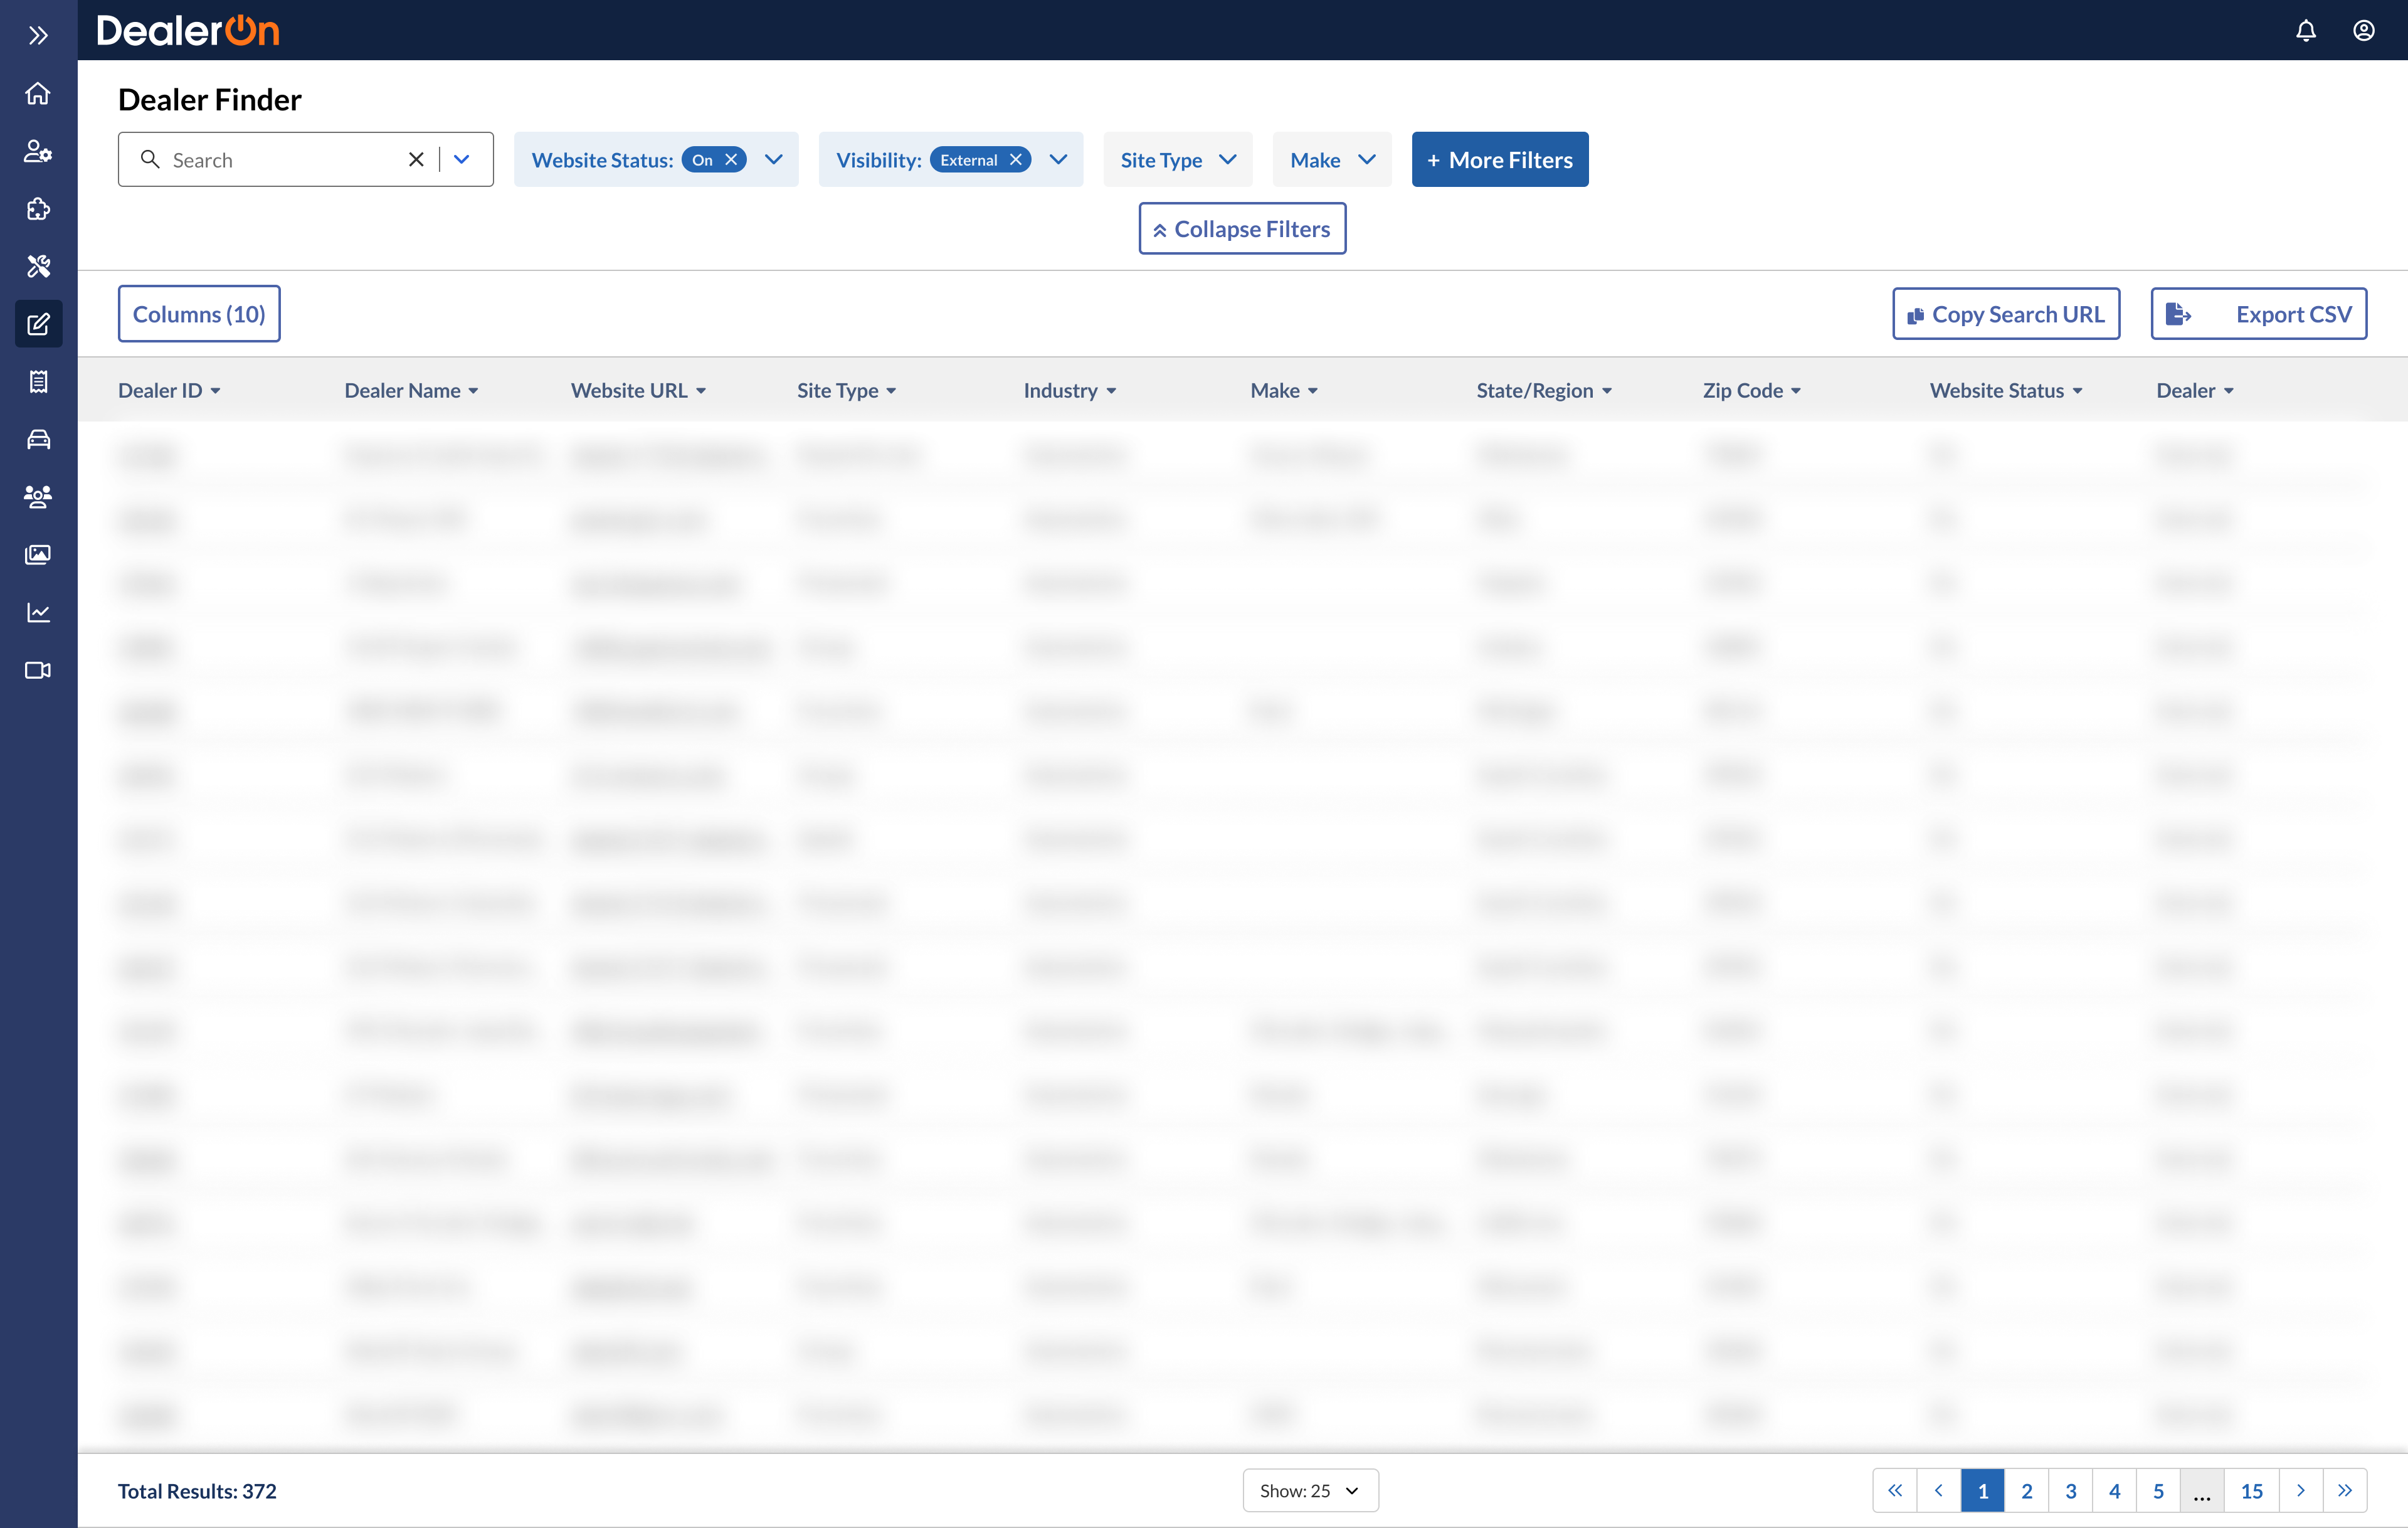The width and height of the screenshot is (2408, 1528).
Task: Open the puzzle piece integrations icon
Action: 38,209
